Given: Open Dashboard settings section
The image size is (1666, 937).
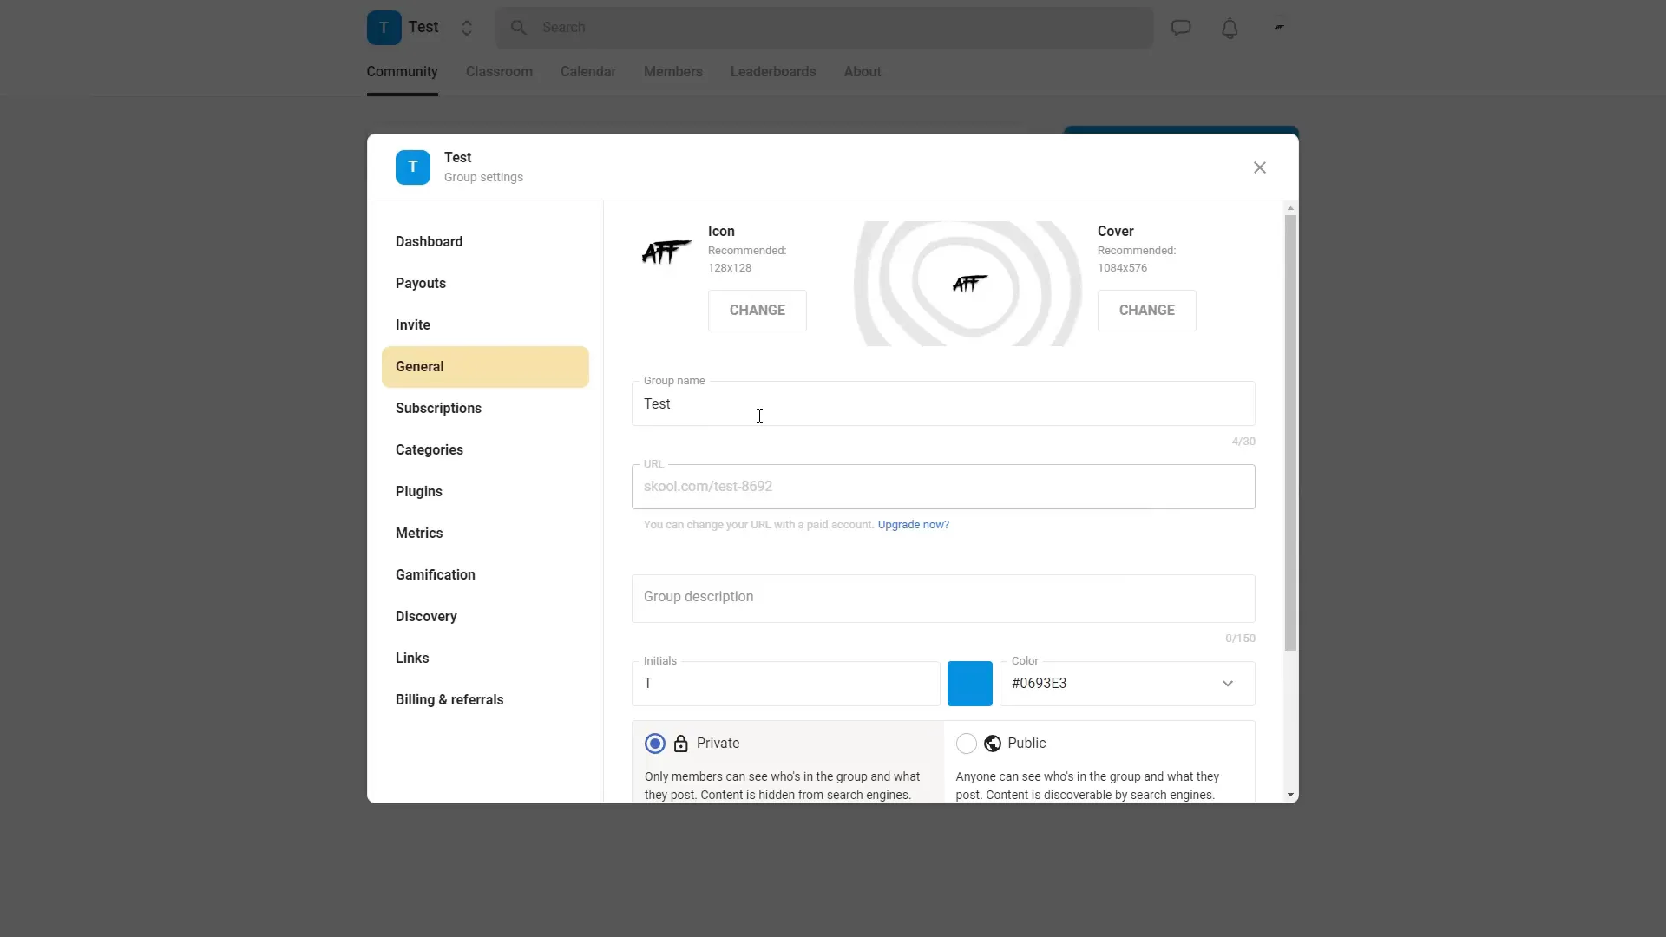Looking at the screenshot, I should tap(485, 242).
